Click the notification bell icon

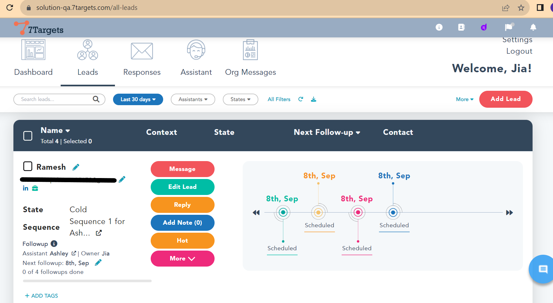click(533, 27)
